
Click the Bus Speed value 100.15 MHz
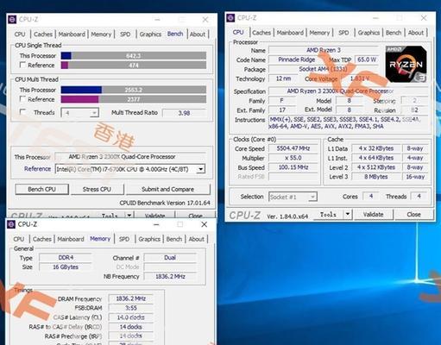coord(293,167)
